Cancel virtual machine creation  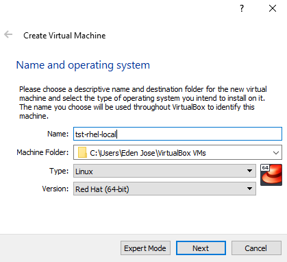[256, 248]
